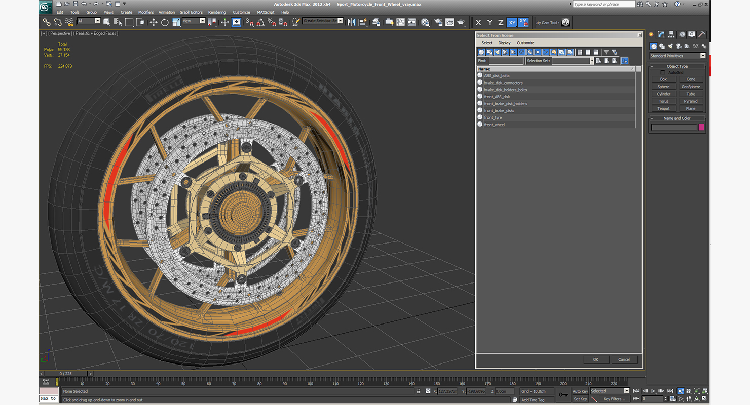Open Select menu in Select From Scene
Image resolution: width=750 pixels, height=405 pixels.
(x=487, y=43)
